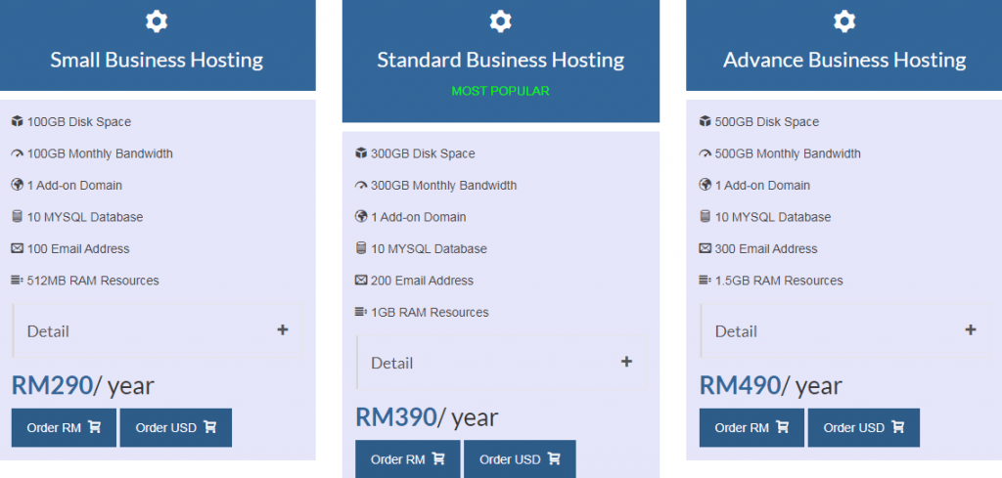Click the Advance Business Hosting heading
The width and height of the screenshot is (1002, 478).
click(844, 60)
